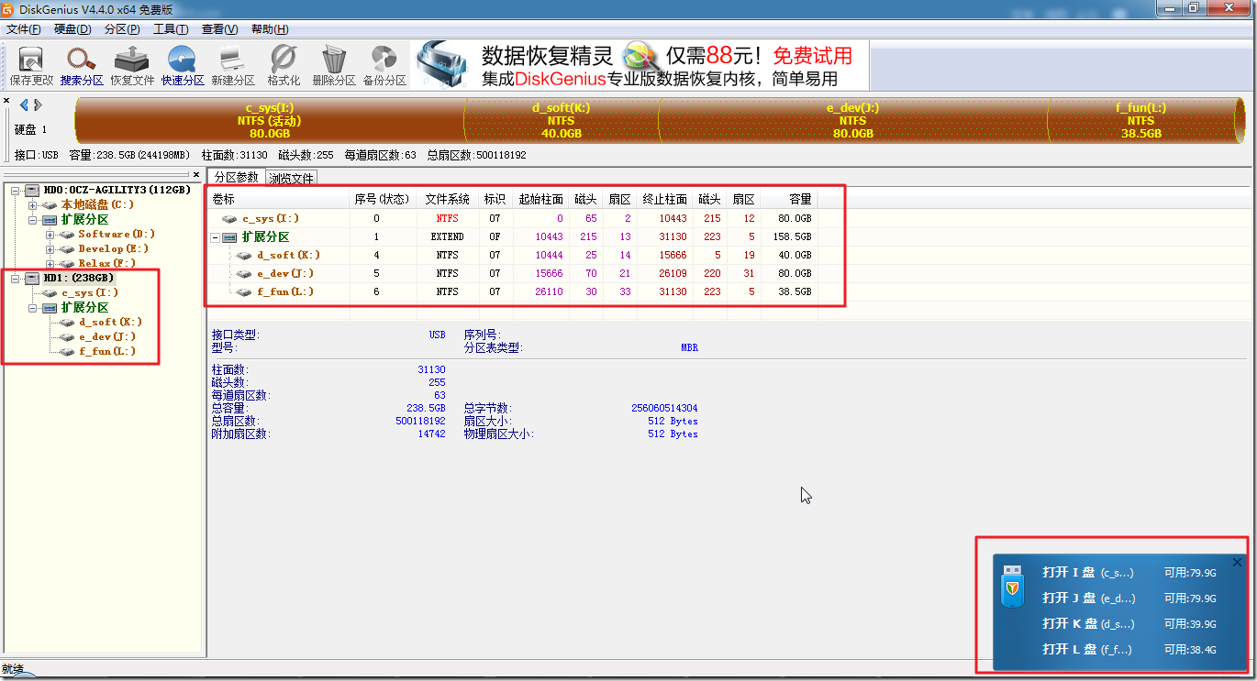Click the 本地磁盘(C:) drive icon in tree
Viewport: 1257px width, 681px height.
[50, 204]
